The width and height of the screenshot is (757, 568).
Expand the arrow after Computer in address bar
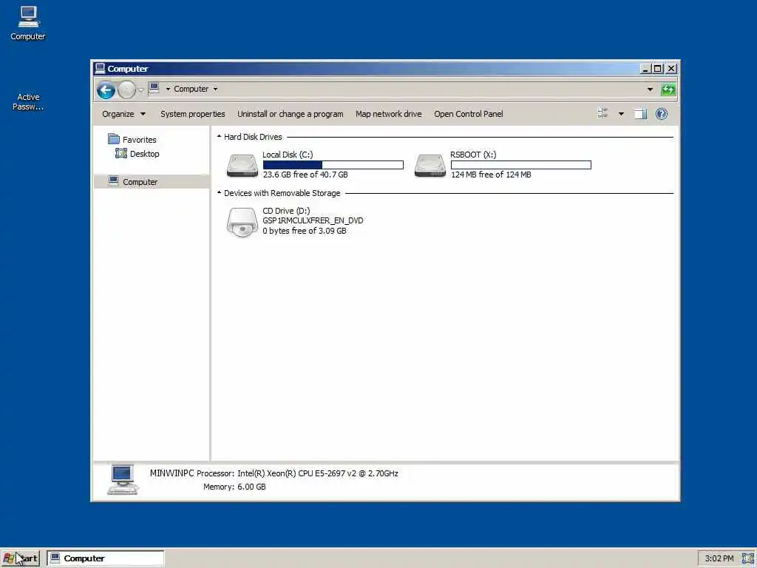pos(215,89)
